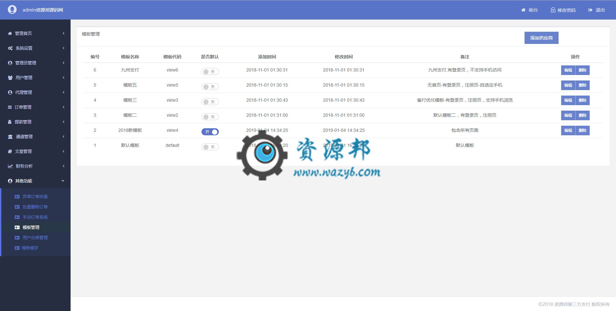Click the 其他功能 user icon
Image resolution: width=616 pixels, height=311 pixels.
[x=10, y=181]
